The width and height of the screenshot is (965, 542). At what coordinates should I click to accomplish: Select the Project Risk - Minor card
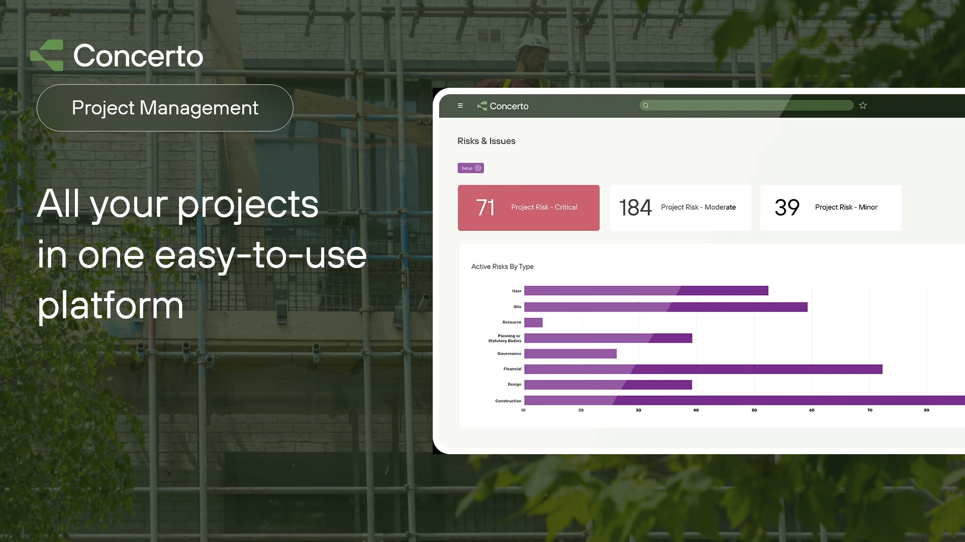[x=830, y=208]
